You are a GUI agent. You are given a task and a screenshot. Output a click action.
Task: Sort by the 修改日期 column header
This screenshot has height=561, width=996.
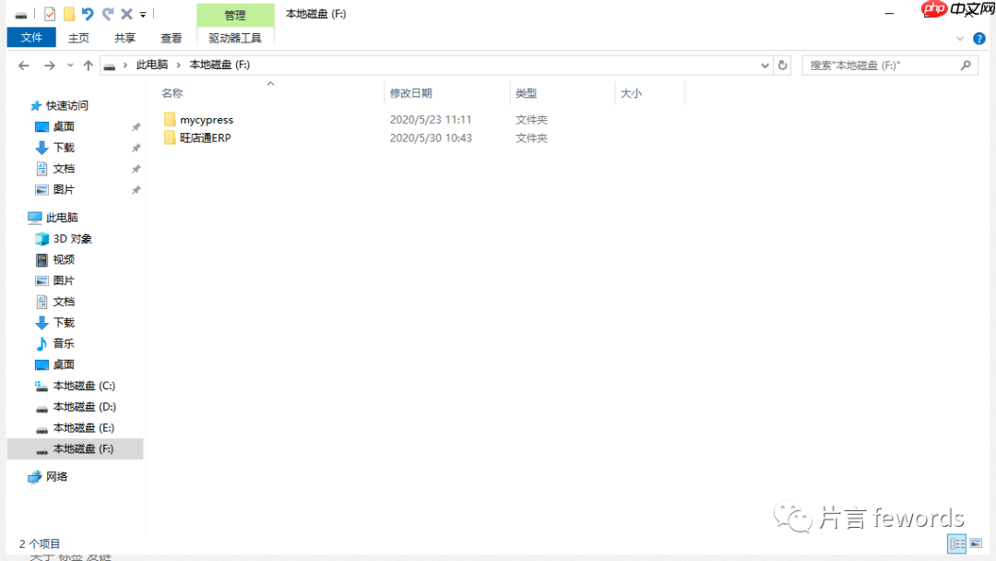[x=411, y=93]
